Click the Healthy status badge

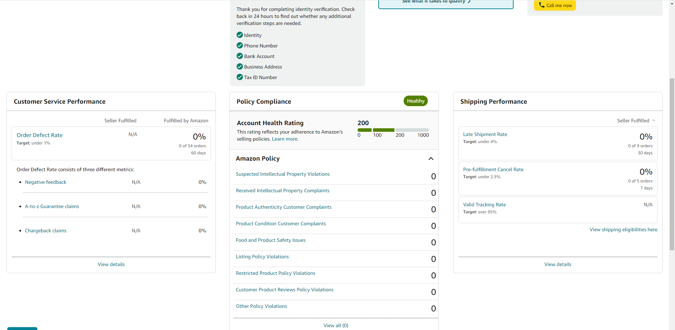coord(416,101)
